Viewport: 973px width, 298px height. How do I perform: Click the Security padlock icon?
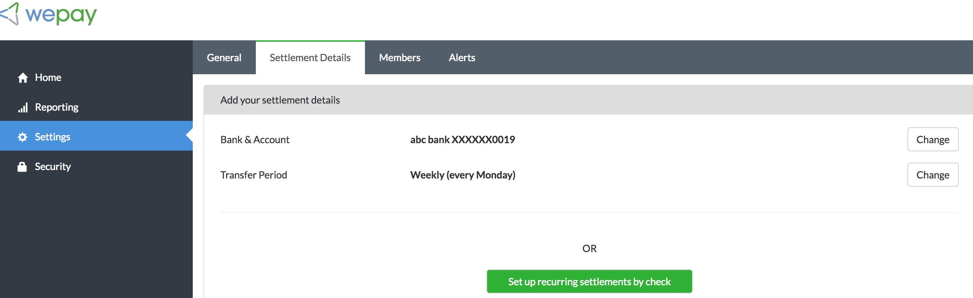(22, 166)
